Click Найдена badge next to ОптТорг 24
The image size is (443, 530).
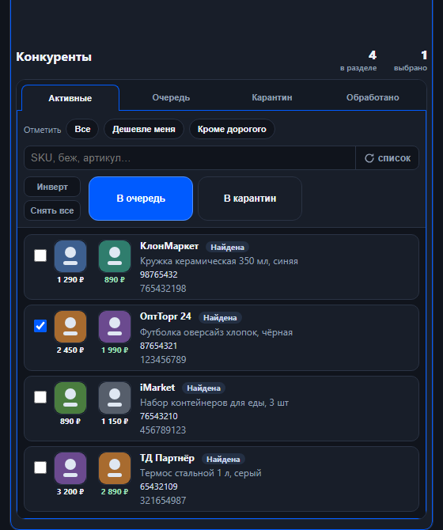pos(220,317)
